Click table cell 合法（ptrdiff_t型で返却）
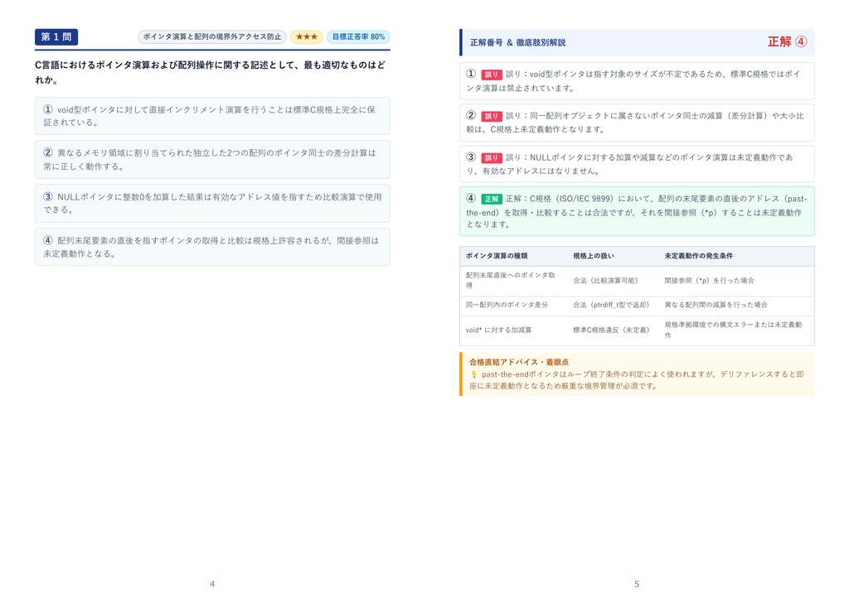The image size is (849, 602). 611,305
